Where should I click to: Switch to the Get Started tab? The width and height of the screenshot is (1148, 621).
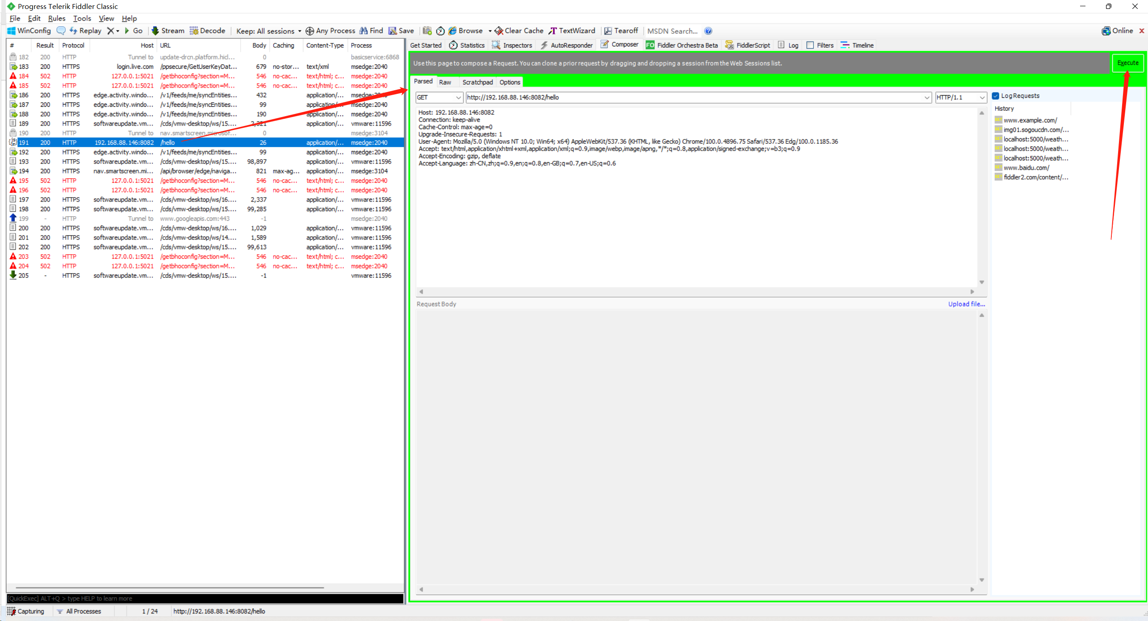pyautogui.click(x=426, y=45)
